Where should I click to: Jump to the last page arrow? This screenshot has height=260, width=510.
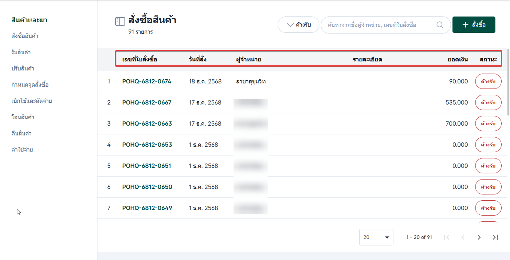coord(495,237)
